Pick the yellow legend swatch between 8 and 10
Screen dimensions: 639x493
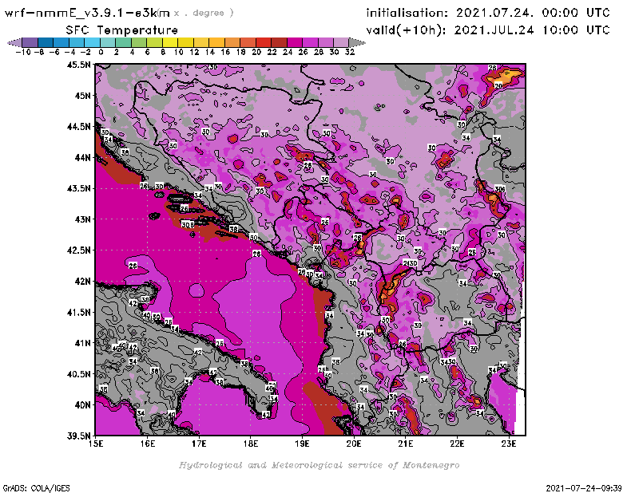click(170, 42)
